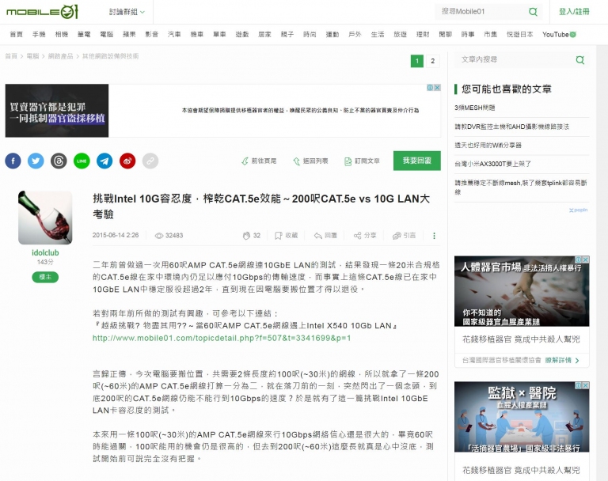Open 手機 navigation item
The image size is (608, 481).
click(x=39, y=34)
